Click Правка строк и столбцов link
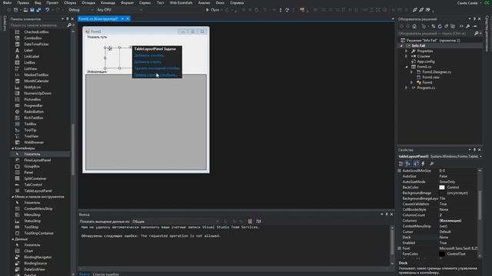The width and height of the screenshot is (492, 276). tap(155, 75)
